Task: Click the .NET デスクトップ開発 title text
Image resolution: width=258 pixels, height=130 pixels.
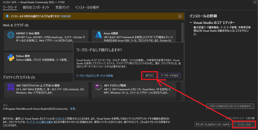Action: click(x=115, y=85)
